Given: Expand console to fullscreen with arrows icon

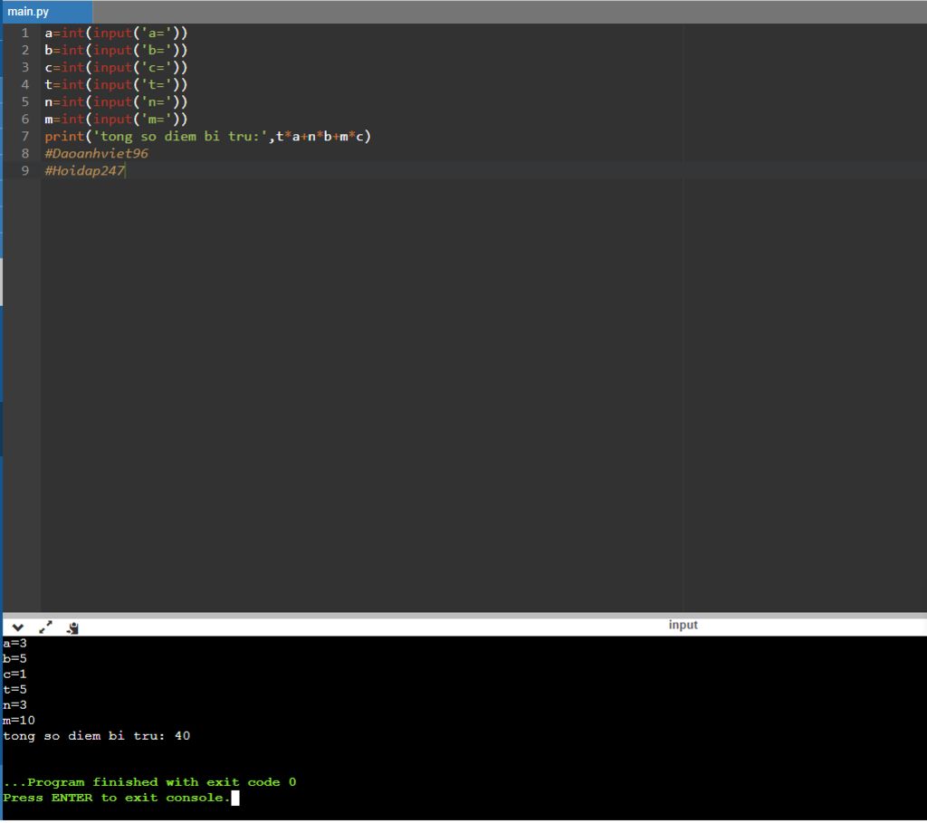Looking at the screenshot, I should 45,628.
